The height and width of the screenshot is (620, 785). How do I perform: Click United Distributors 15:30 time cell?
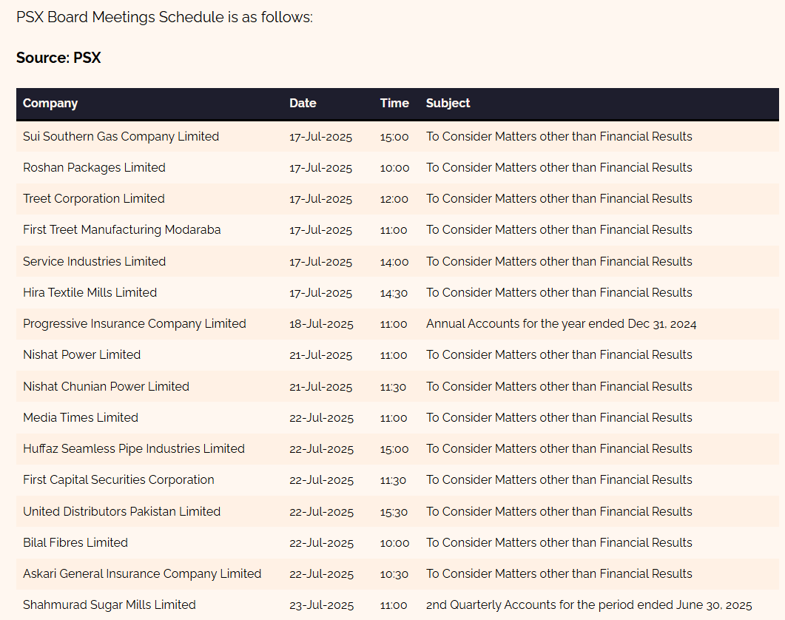pos(394,512)
